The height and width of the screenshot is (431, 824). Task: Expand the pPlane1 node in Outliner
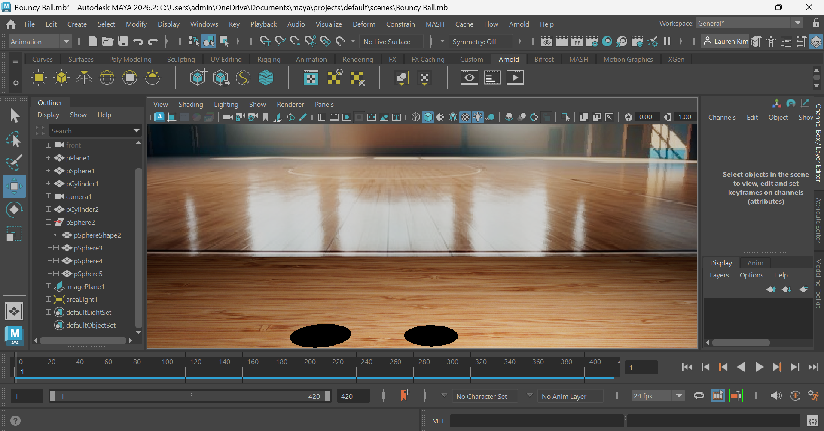click(49, 158)
